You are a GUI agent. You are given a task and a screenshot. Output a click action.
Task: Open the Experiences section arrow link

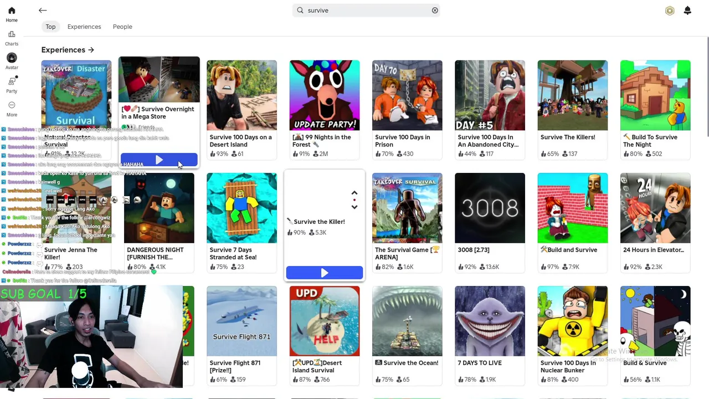pyautogui.click(x=68, y=50)
